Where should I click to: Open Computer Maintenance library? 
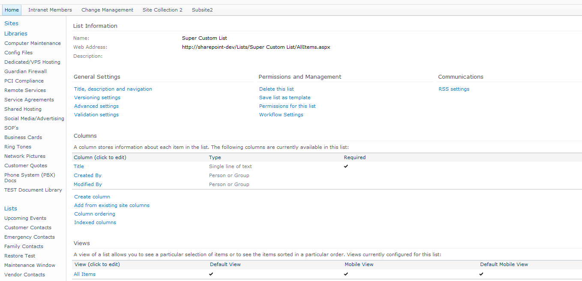33,43
